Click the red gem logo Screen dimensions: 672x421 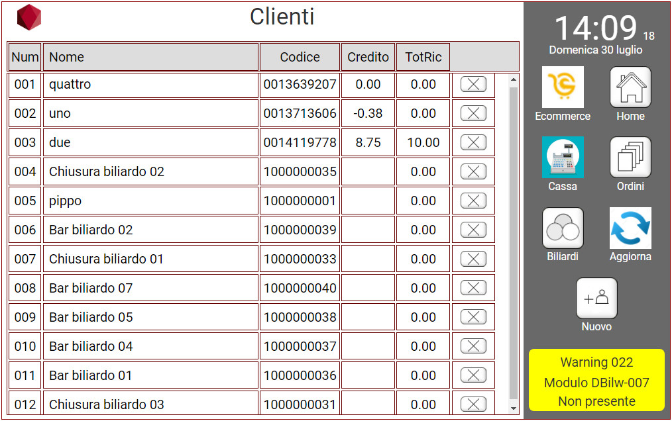29,18
